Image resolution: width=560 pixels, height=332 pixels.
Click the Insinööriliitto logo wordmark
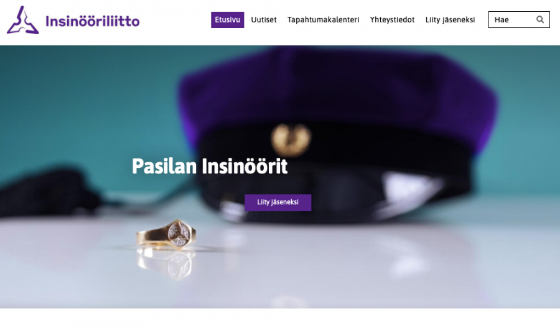coord(93,21)
